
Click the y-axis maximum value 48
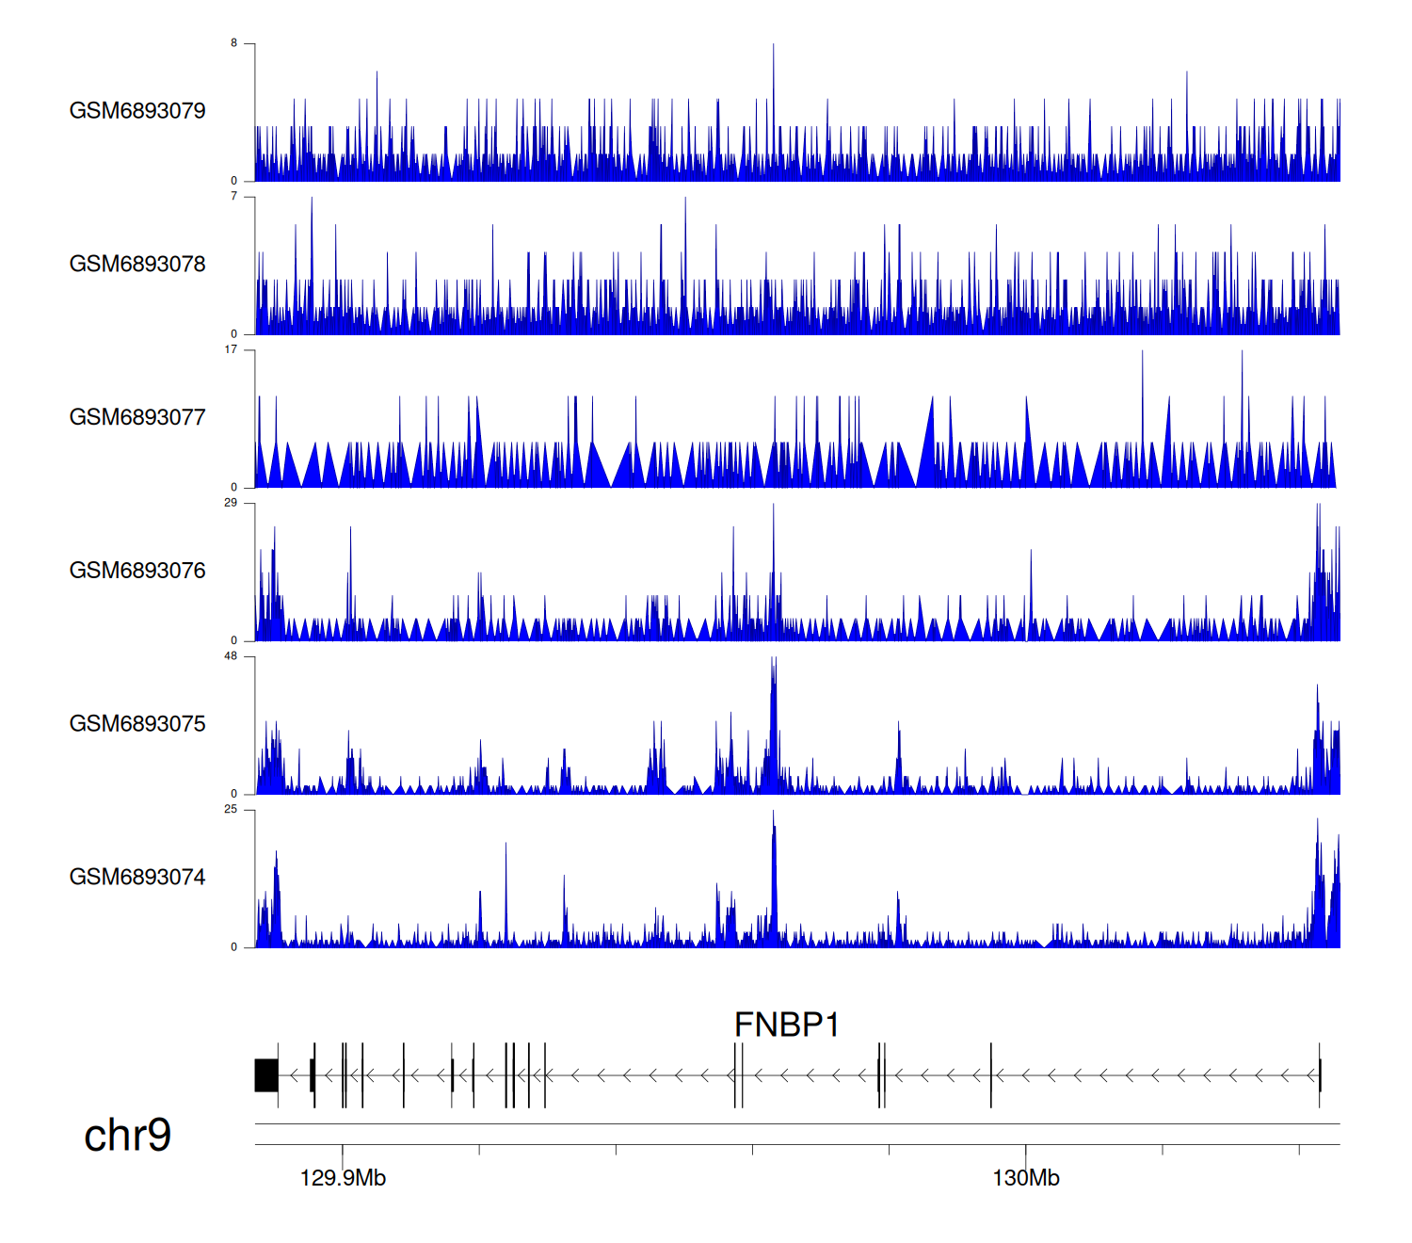point(231,656)
